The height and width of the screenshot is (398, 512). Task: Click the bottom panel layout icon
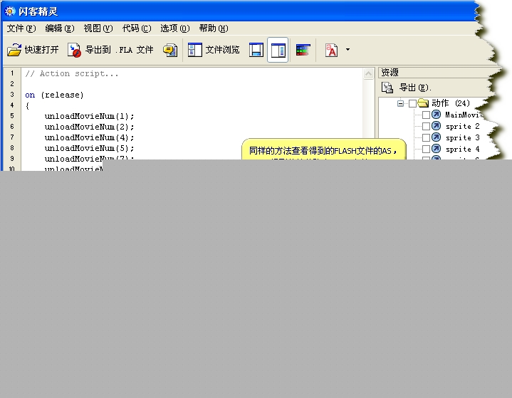pyautogui.click(x=256, y=50)
